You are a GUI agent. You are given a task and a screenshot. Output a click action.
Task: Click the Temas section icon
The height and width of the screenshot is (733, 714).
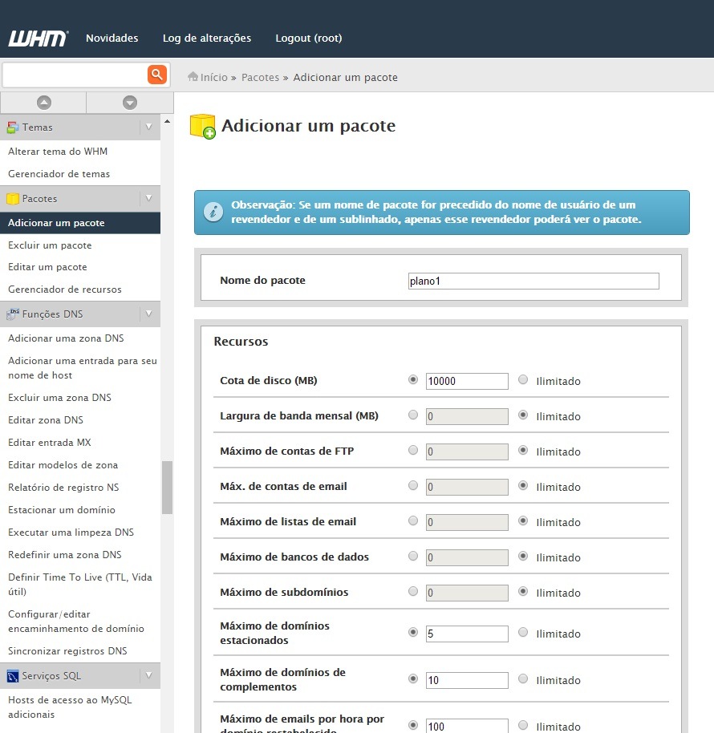coord(12,127)
